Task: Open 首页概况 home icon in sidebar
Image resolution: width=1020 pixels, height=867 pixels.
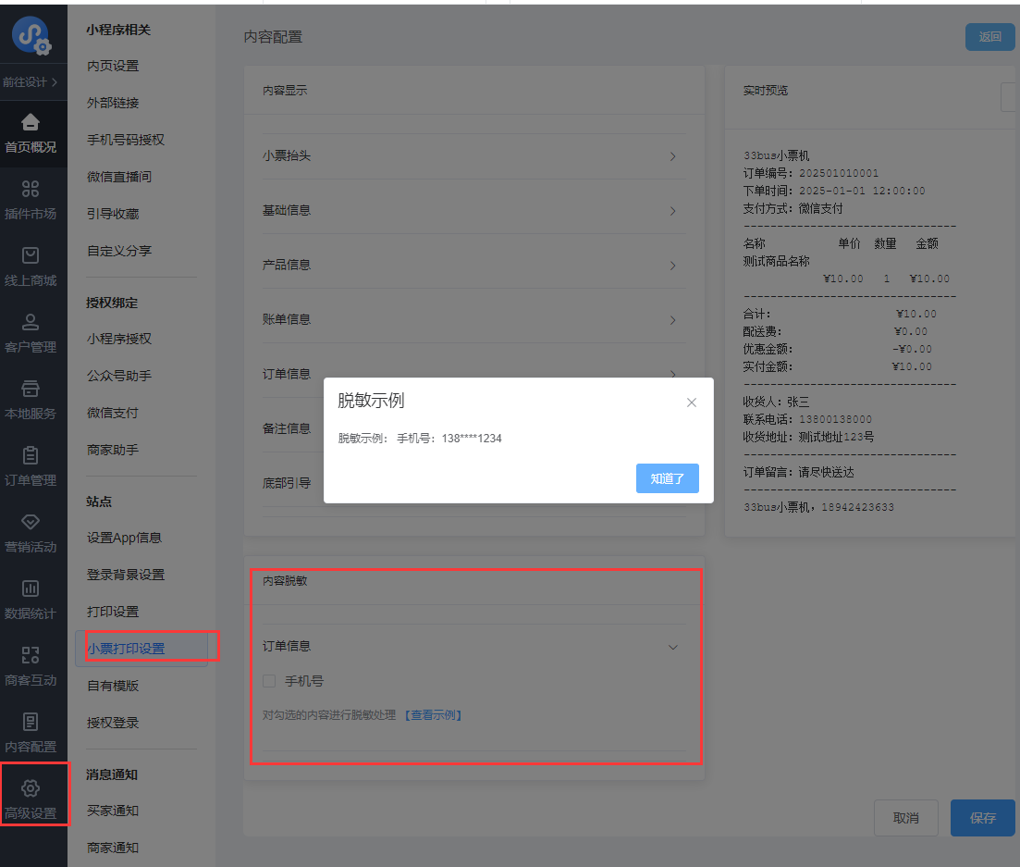Action: coord(31,122)
